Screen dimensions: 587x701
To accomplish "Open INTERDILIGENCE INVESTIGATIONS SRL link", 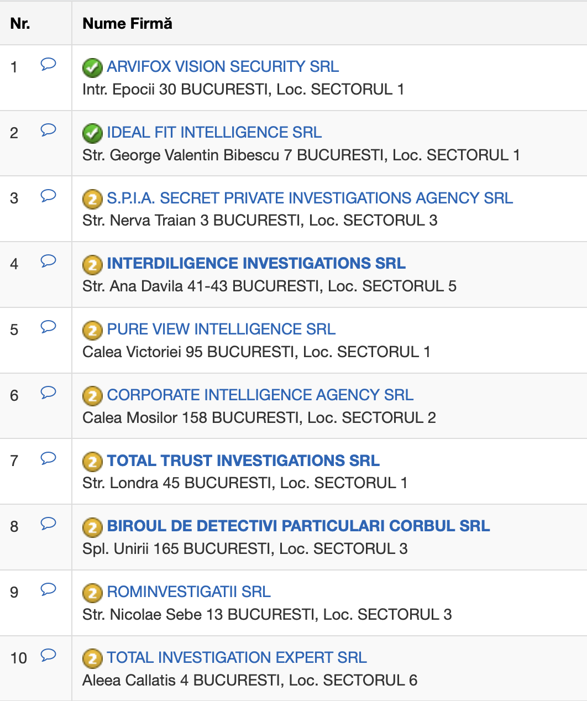I will 256,263.
